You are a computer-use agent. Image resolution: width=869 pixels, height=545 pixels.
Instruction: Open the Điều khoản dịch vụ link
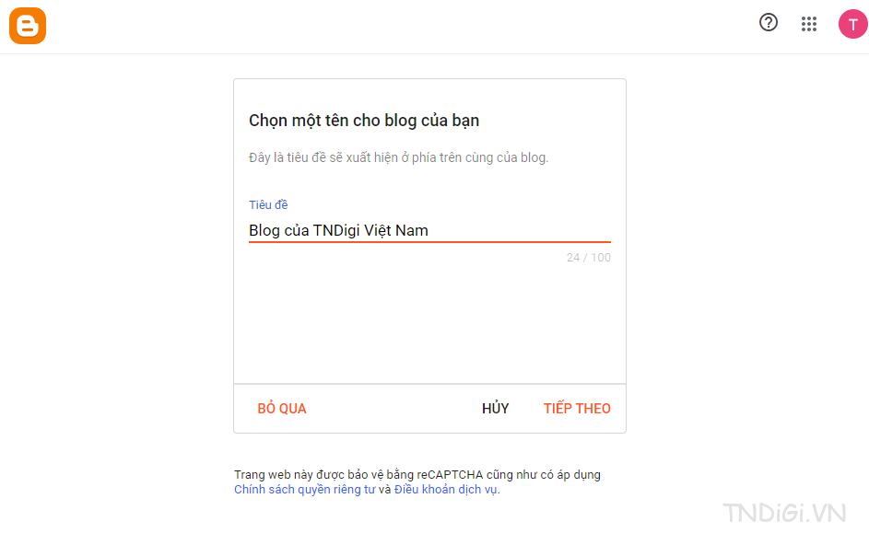pos(446,490)
